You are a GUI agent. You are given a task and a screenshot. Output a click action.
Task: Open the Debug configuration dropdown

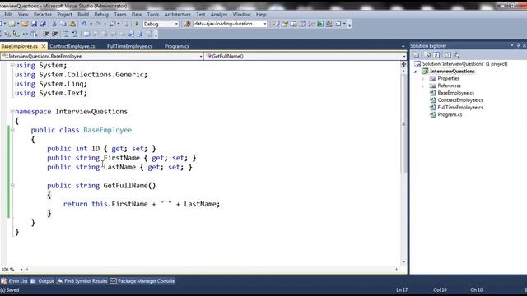click(176, 24)
